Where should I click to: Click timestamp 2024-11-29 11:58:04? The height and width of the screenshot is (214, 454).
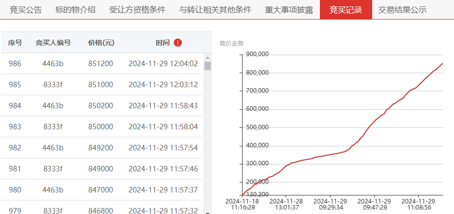tap(163, 127)
